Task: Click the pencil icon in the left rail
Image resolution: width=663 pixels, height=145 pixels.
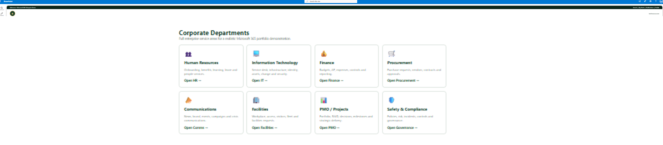Action: point(2,13)
